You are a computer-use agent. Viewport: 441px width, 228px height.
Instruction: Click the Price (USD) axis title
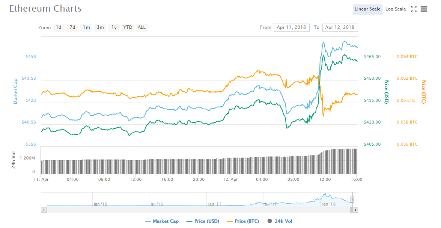point(387,91)
